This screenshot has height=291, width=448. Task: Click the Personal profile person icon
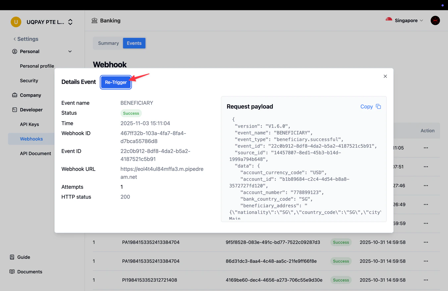(x=14, y=51)
